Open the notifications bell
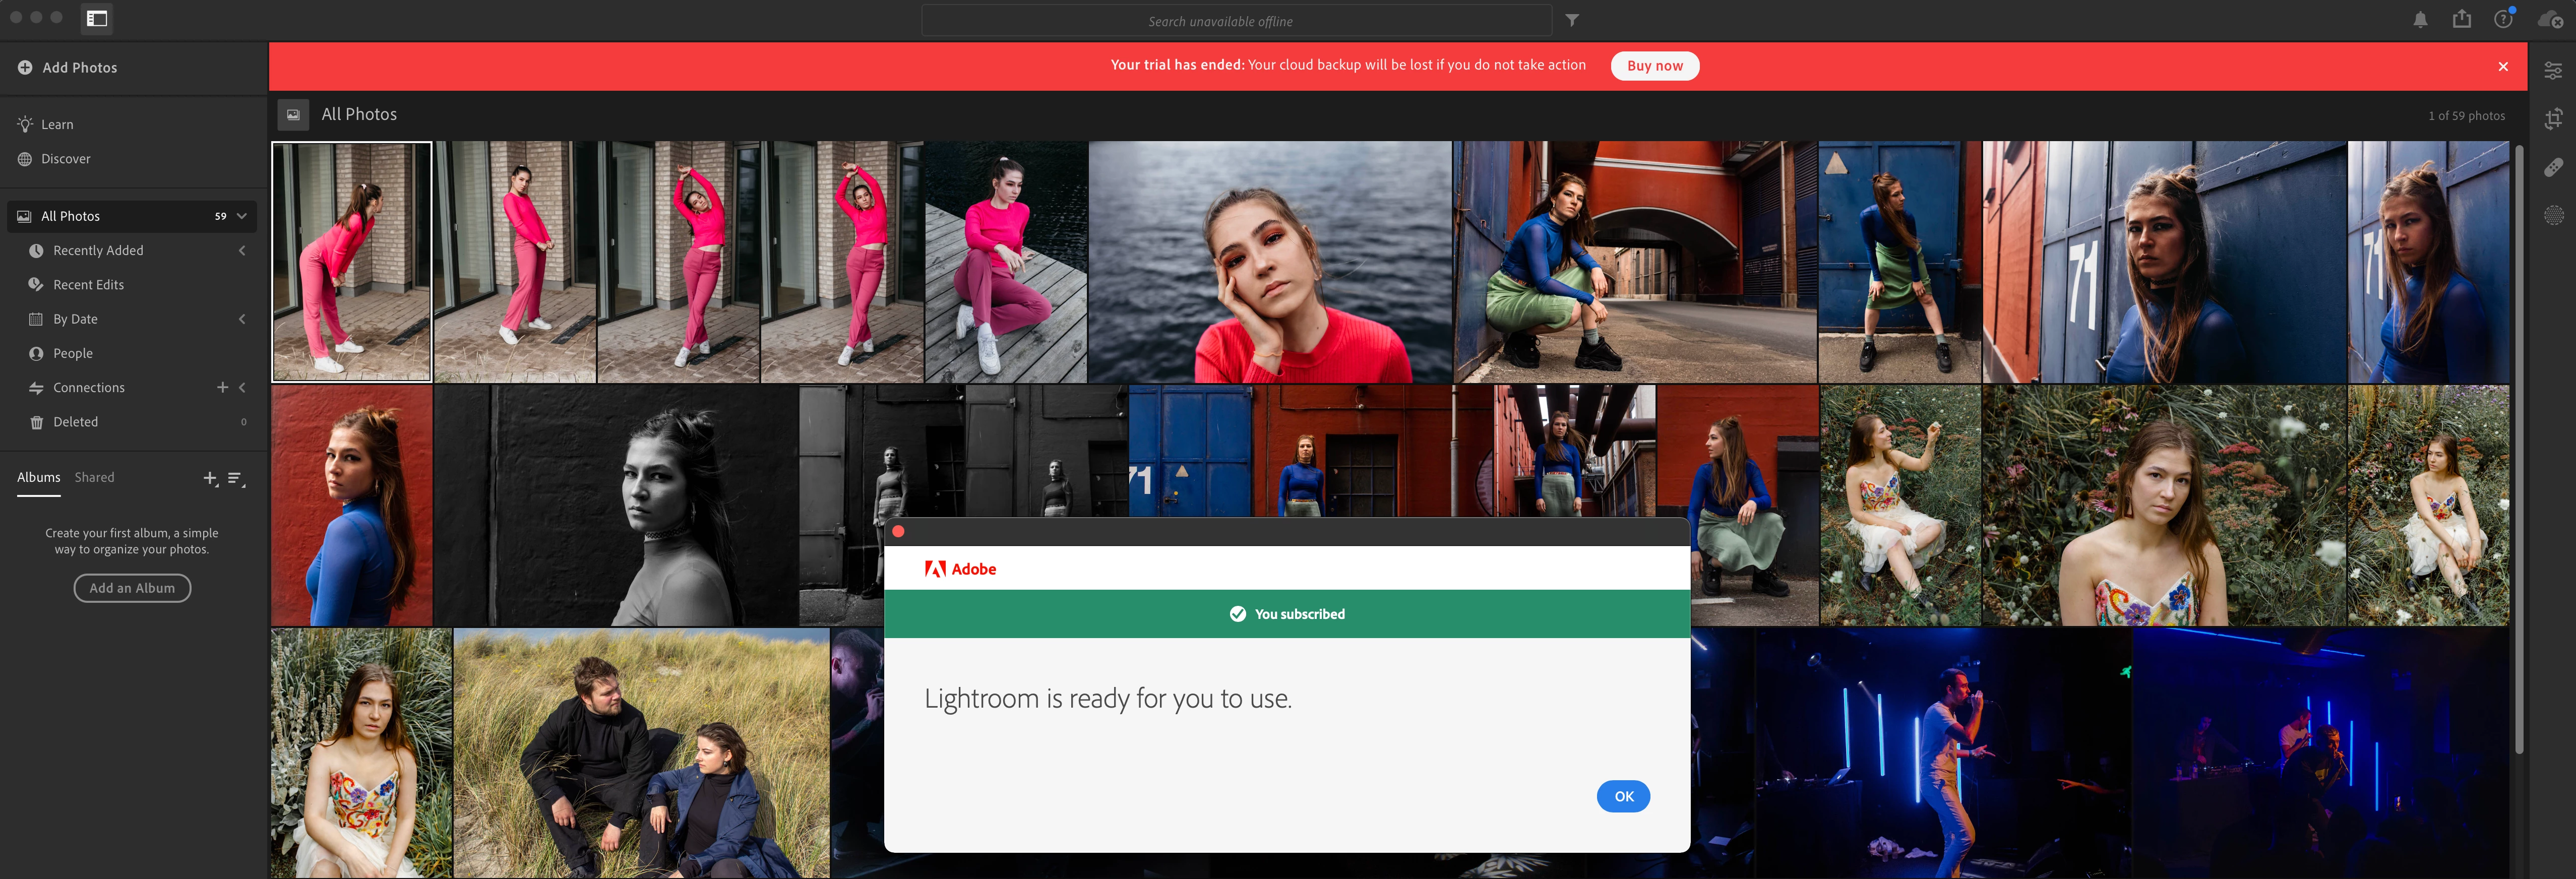 2420,20
